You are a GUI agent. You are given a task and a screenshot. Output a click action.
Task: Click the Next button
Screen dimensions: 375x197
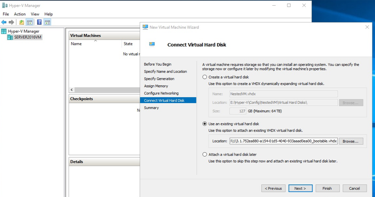pos(300,188)
